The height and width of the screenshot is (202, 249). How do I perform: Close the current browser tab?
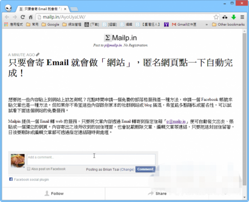point(65,9)
